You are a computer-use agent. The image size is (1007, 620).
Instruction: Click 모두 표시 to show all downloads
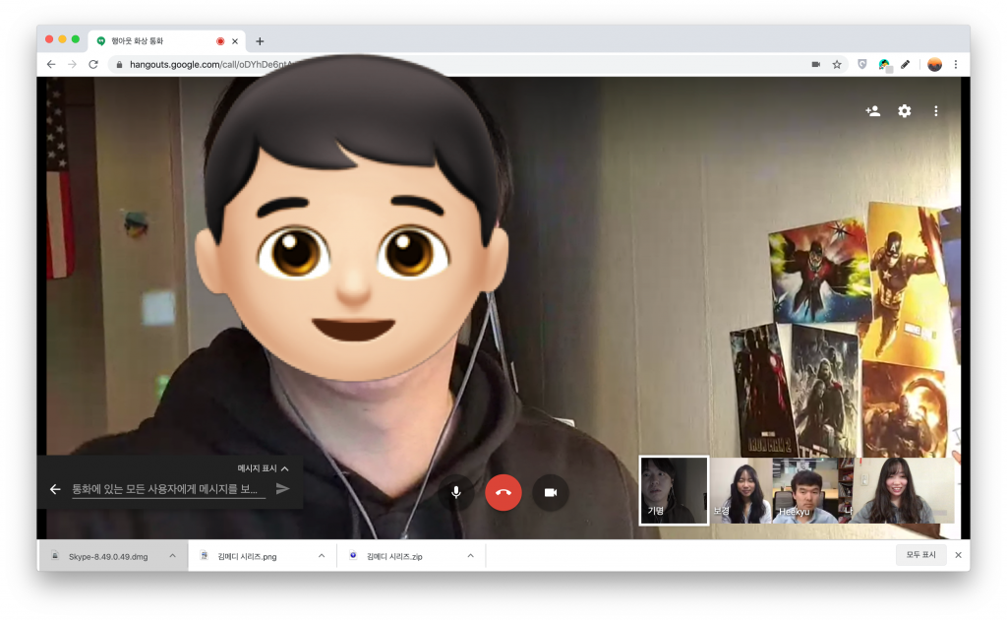pyautogui.click(x=920, y=554)
